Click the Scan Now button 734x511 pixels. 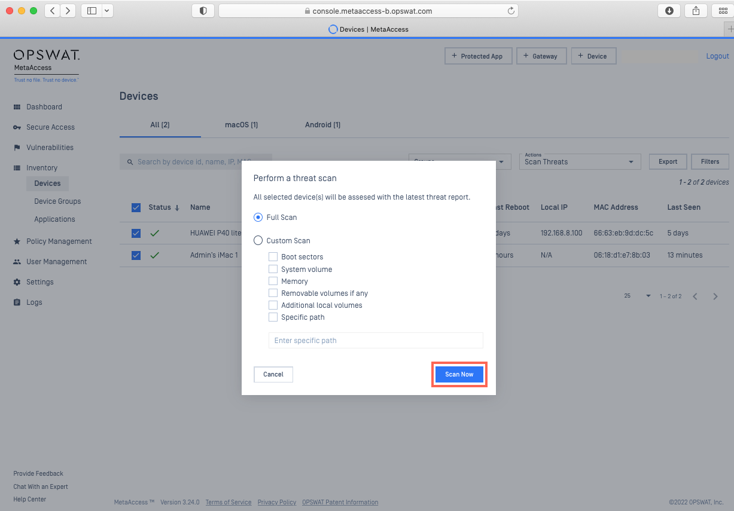pos(459,374)
